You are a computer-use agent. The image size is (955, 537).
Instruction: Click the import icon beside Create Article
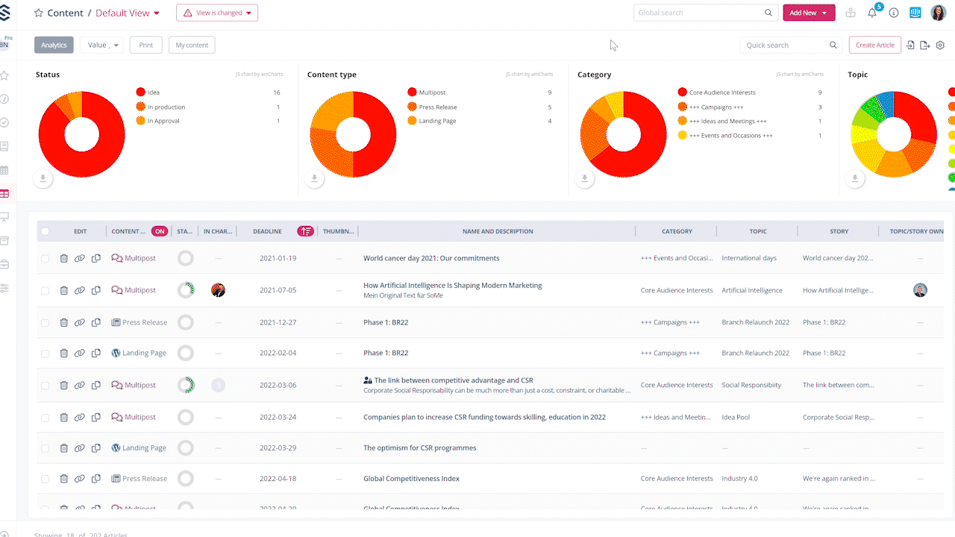tap(910, 45)
